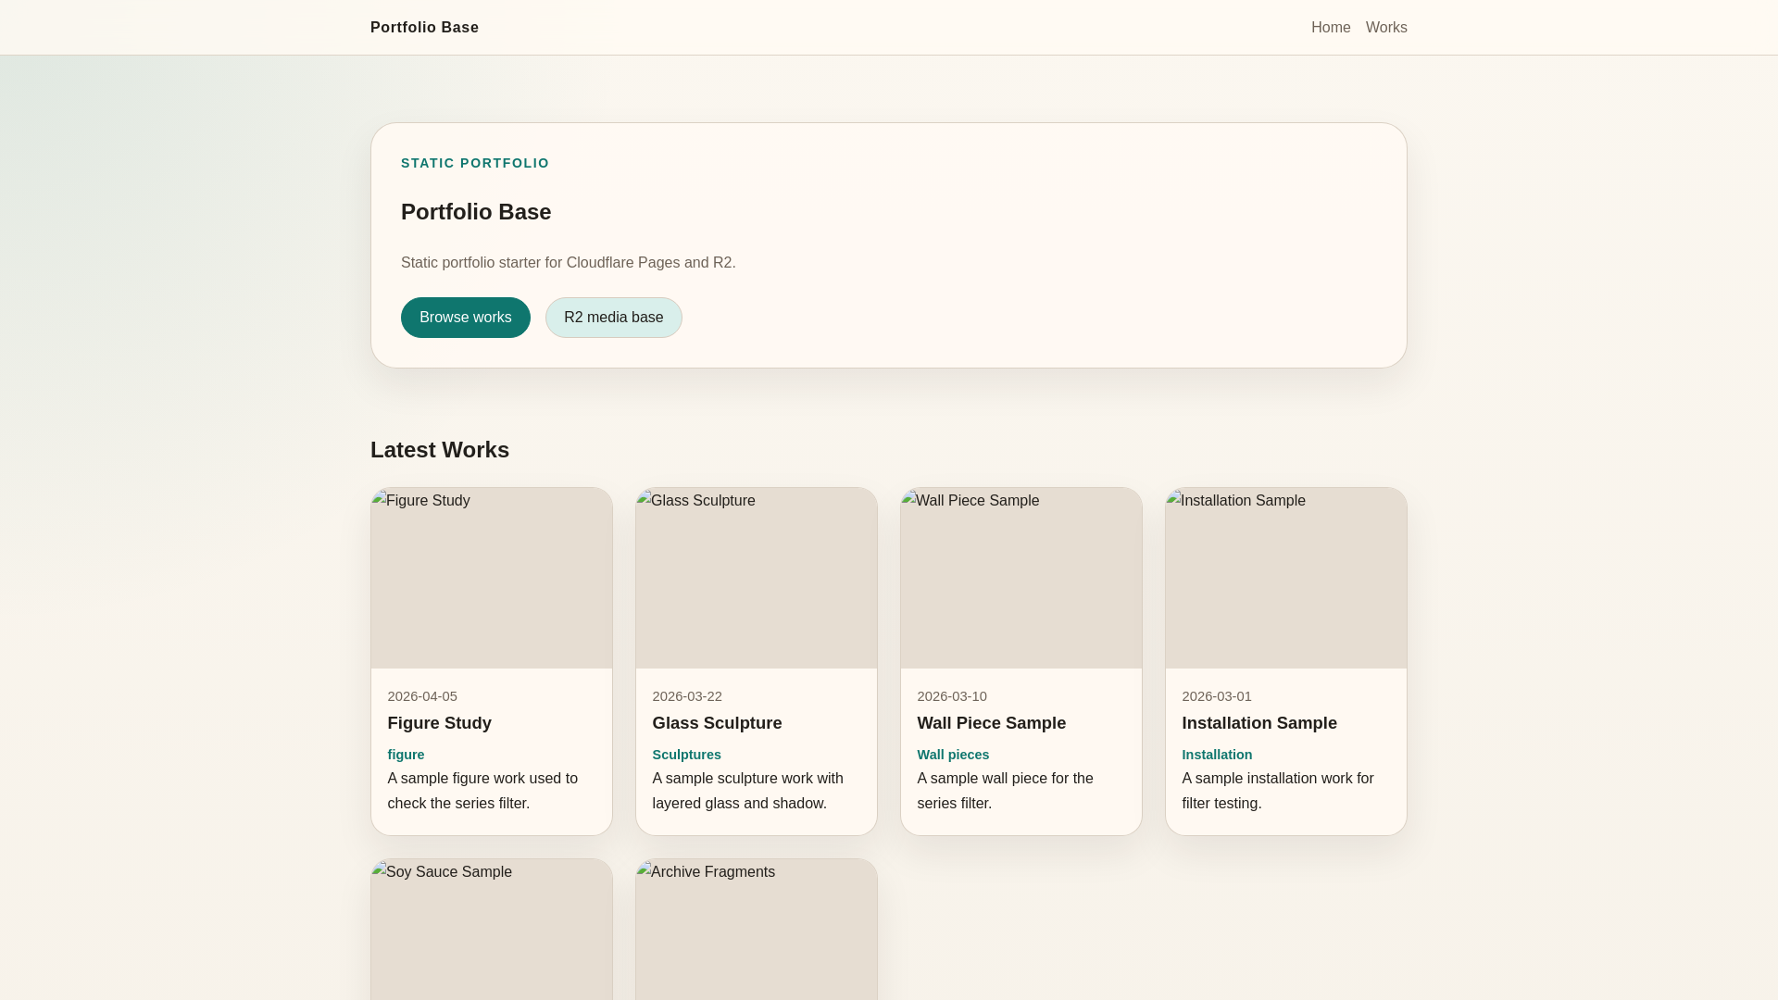The image size is (1778, 1000).
Task: Open the Glass Sculpture thumbnail image
Action: (x=757, y=578)
